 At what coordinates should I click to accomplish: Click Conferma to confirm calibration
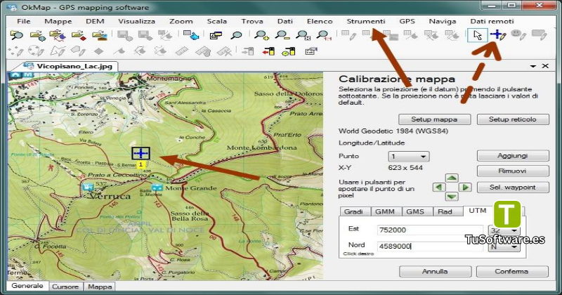click(x=512, y=271)
